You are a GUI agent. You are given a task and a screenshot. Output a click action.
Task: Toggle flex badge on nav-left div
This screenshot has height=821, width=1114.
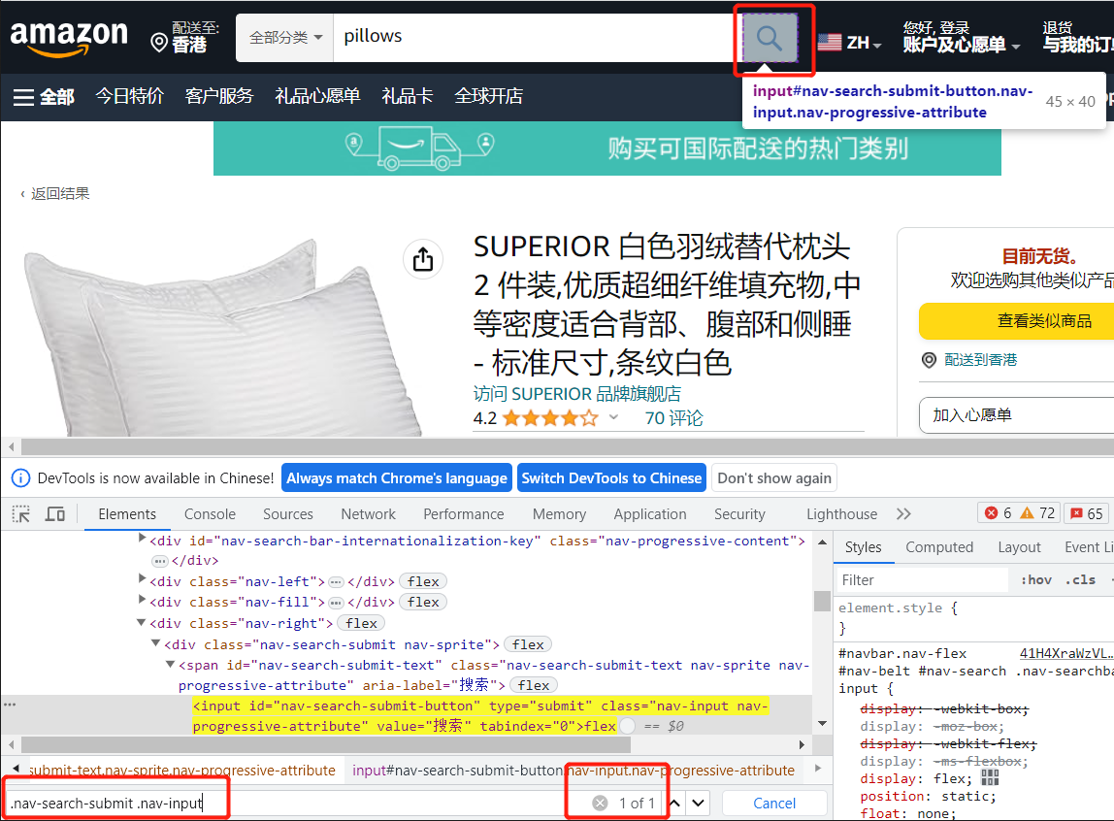coord(423,581)
